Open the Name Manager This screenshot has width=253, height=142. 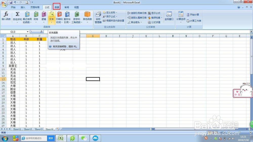(x=98, y=17)
